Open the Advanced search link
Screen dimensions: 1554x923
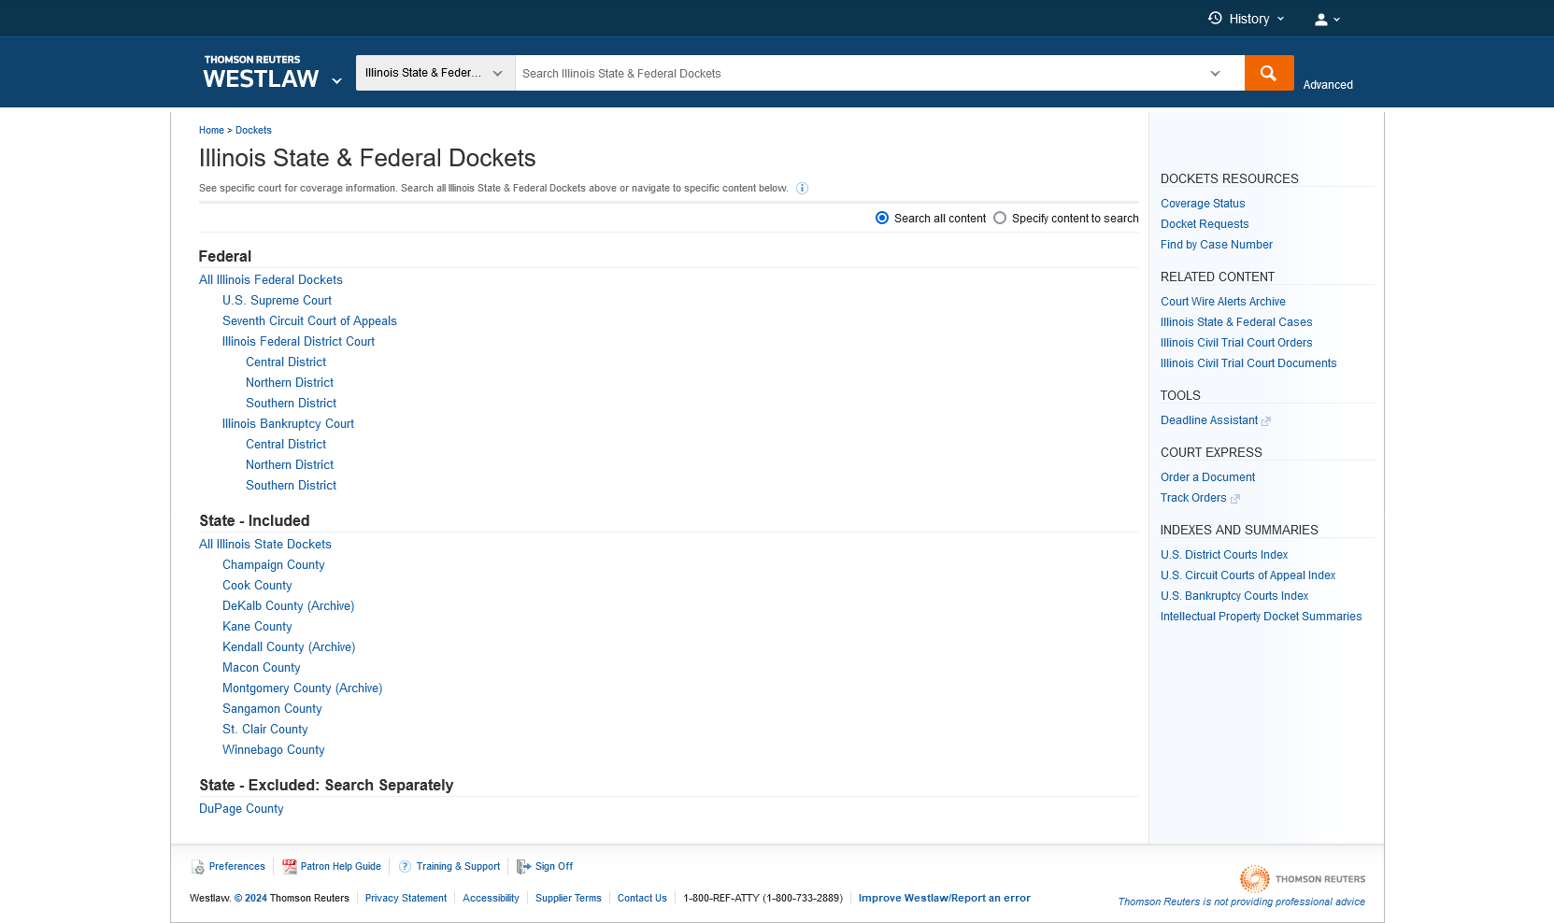(1327, 85)
